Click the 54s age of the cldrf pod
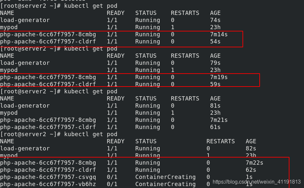Screen dimensions: 304x188 215,41
